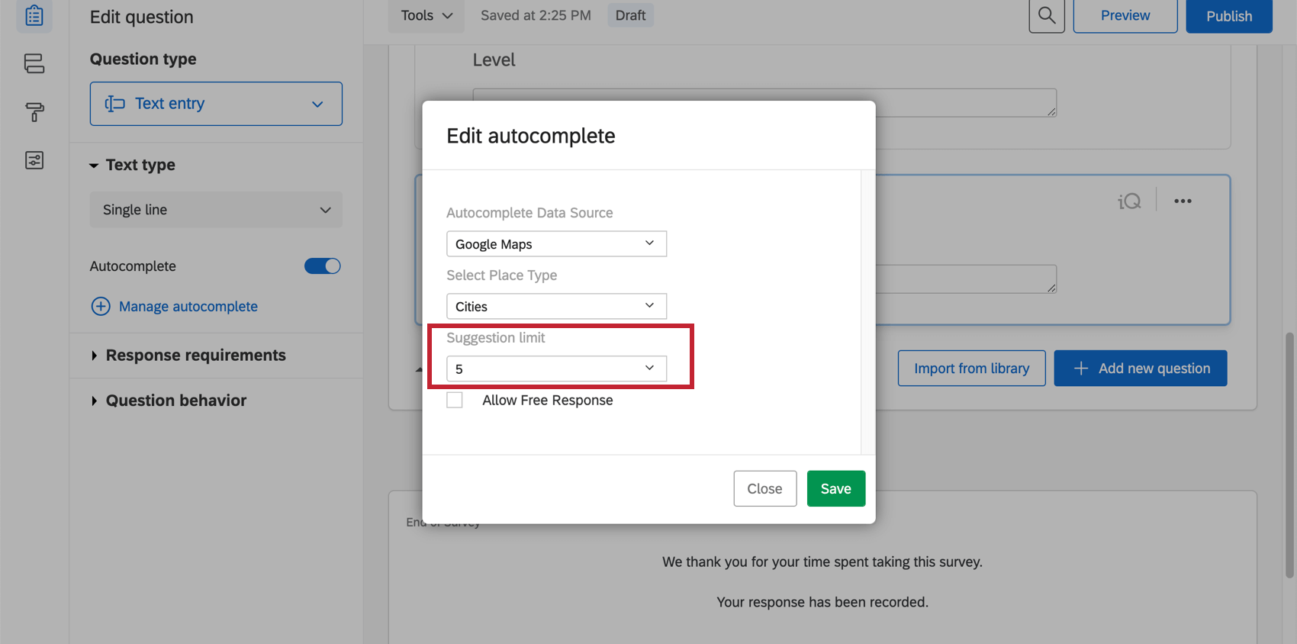Open the question three-dot options menu
This screenshot has height=644, width=1297.
tap(1183, 201)
